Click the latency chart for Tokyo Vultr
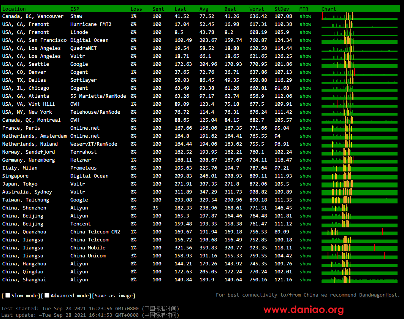The image size is (404, 319). click(360, 184)
